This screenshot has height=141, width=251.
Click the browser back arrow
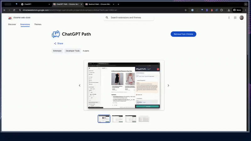point(4,10)
